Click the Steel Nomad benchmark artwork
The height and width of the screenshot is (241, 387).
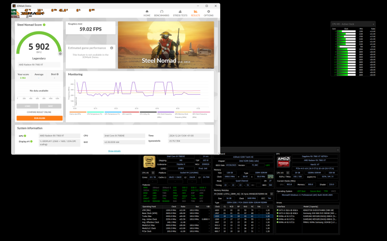166,45
